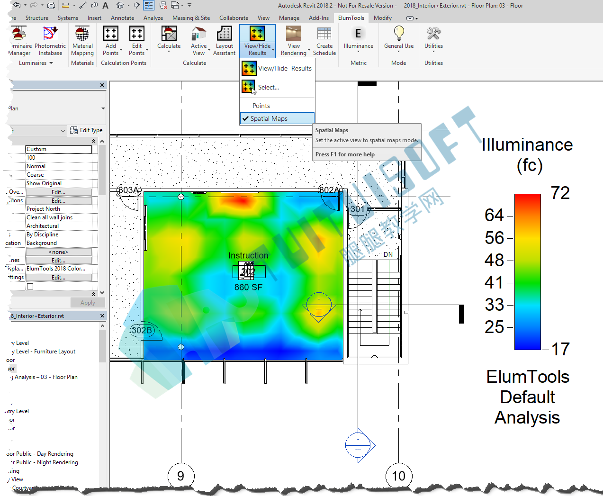Open the Layout Assistant
The image size is (603, 496).
(x=224, y=41)
